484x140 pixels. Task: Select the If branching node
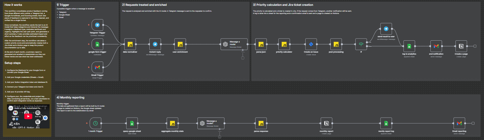coord(361,44)
